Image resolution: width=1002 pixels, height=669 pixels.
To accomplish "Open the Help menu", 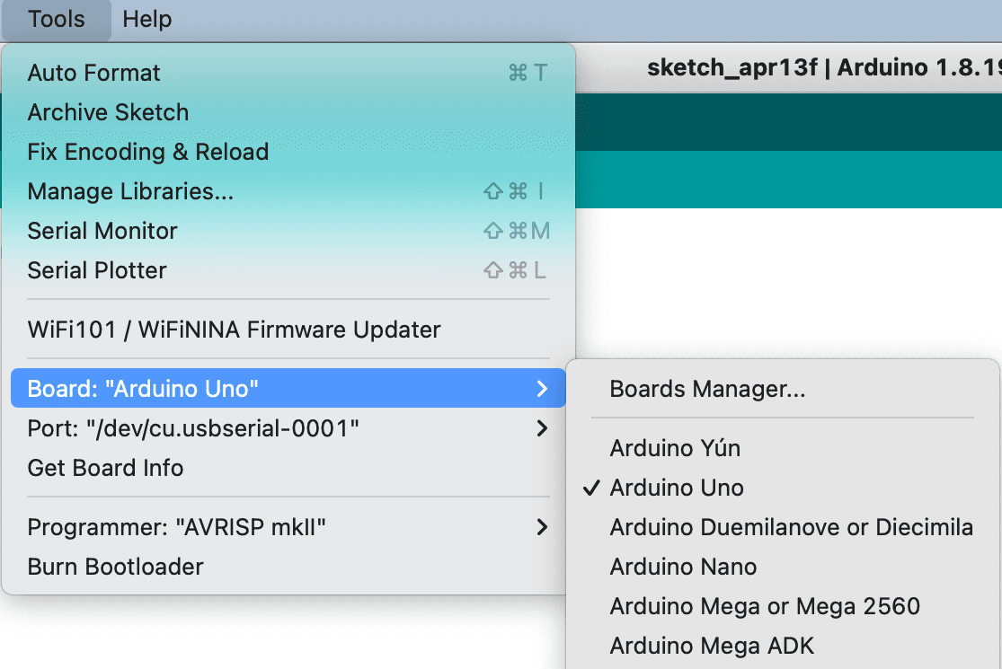I will pos(147,19).
